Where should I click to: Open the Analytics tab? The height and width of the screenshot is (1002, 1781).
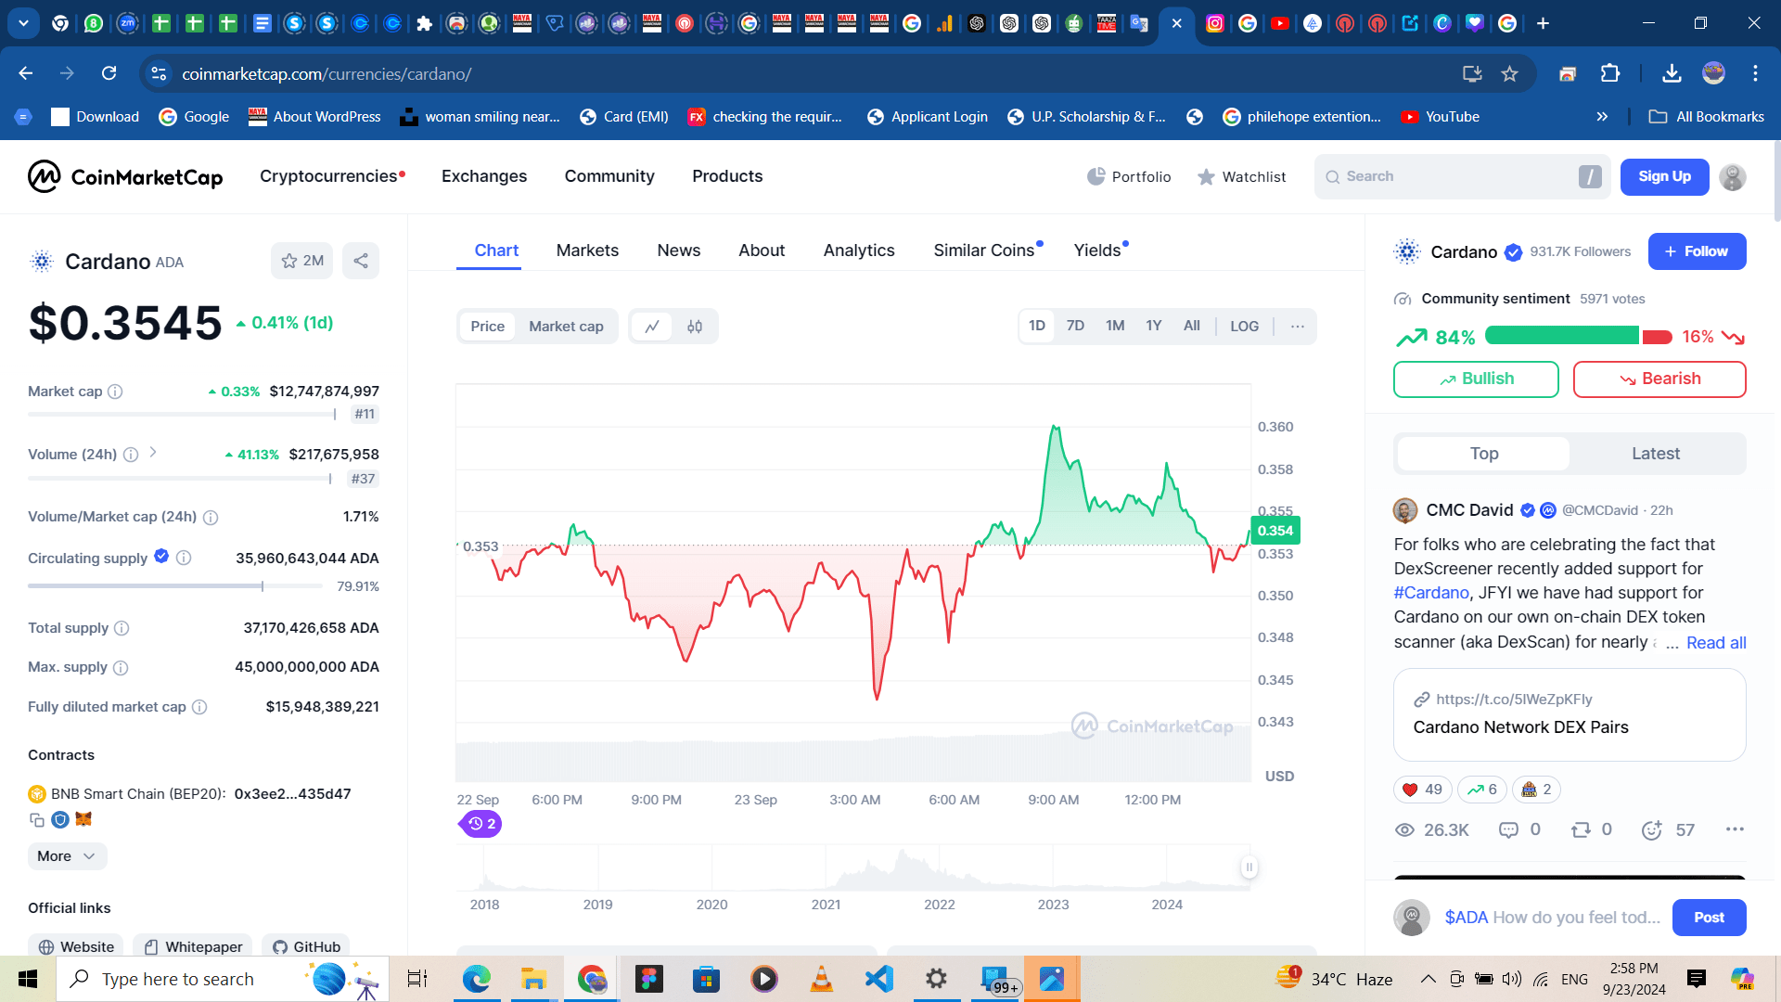click(859, 250)
